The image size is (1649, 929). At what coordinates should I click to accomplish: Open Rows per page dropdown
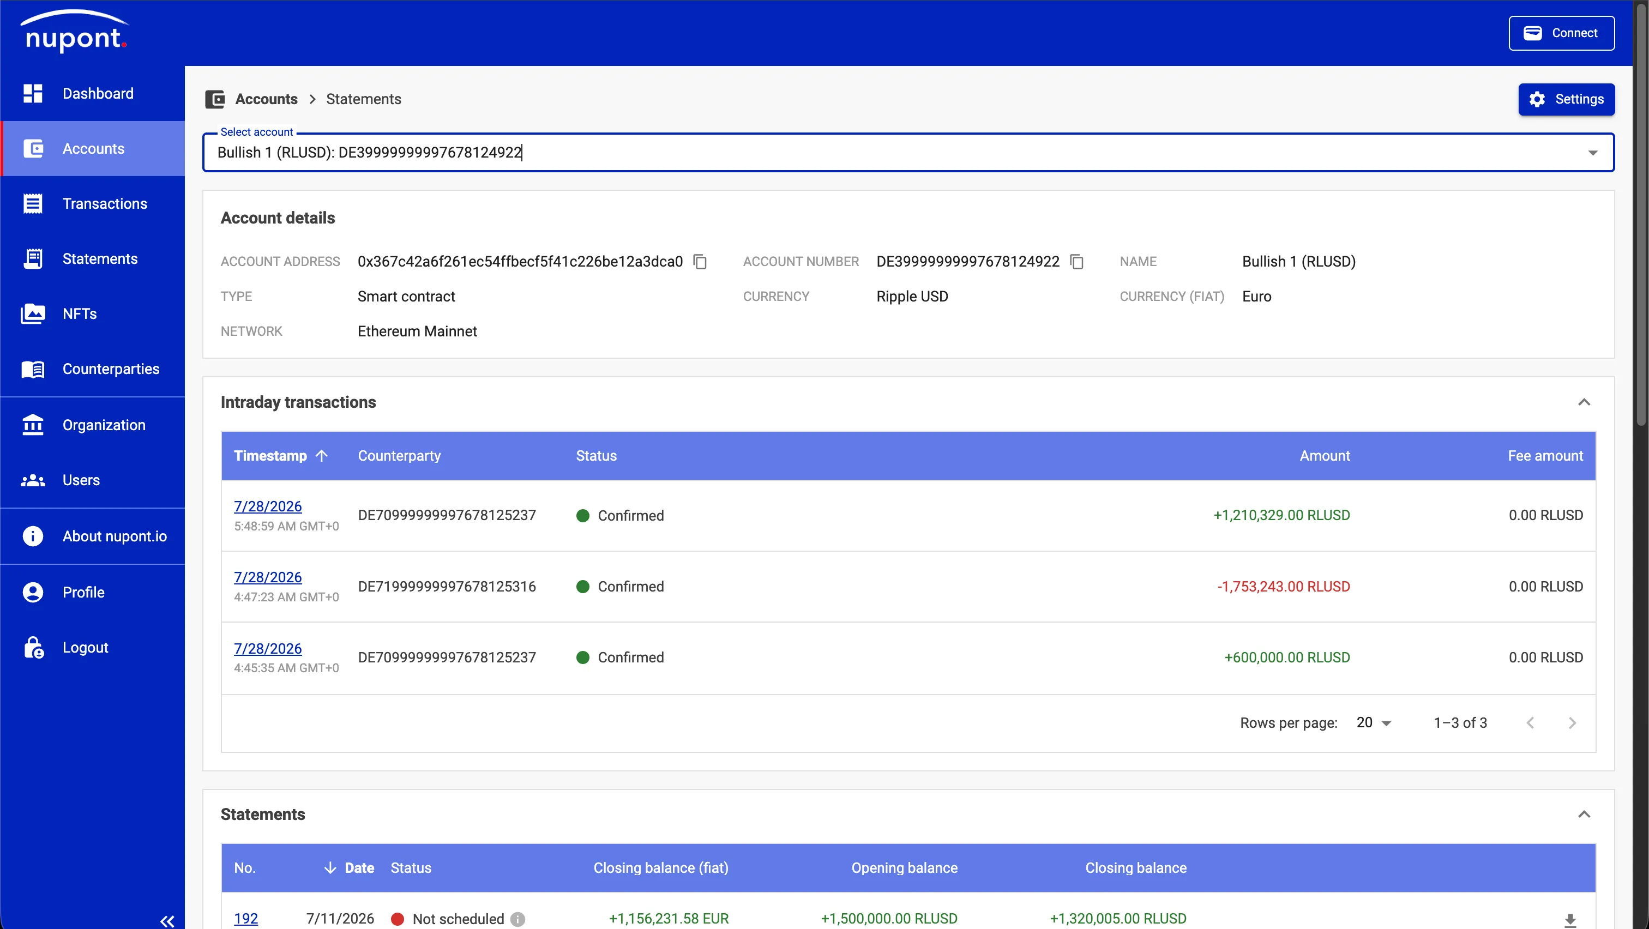(x=1374, y=723)
